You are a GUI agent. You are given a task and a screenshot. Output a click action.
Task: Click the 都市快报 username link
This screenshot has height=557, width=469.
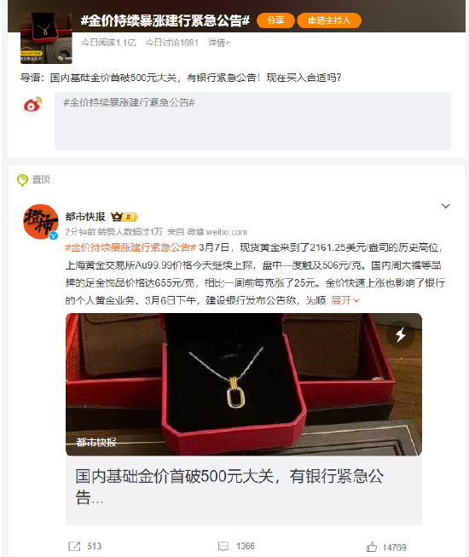tap(85, 217)
